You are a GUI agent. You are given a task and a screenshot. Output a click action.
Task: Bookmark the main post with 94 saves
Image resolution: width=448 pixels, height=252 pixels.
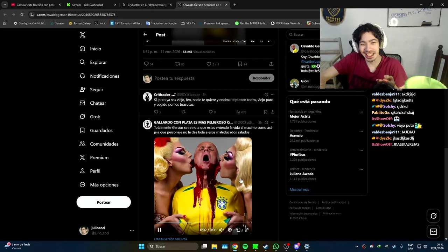[240, 64]
